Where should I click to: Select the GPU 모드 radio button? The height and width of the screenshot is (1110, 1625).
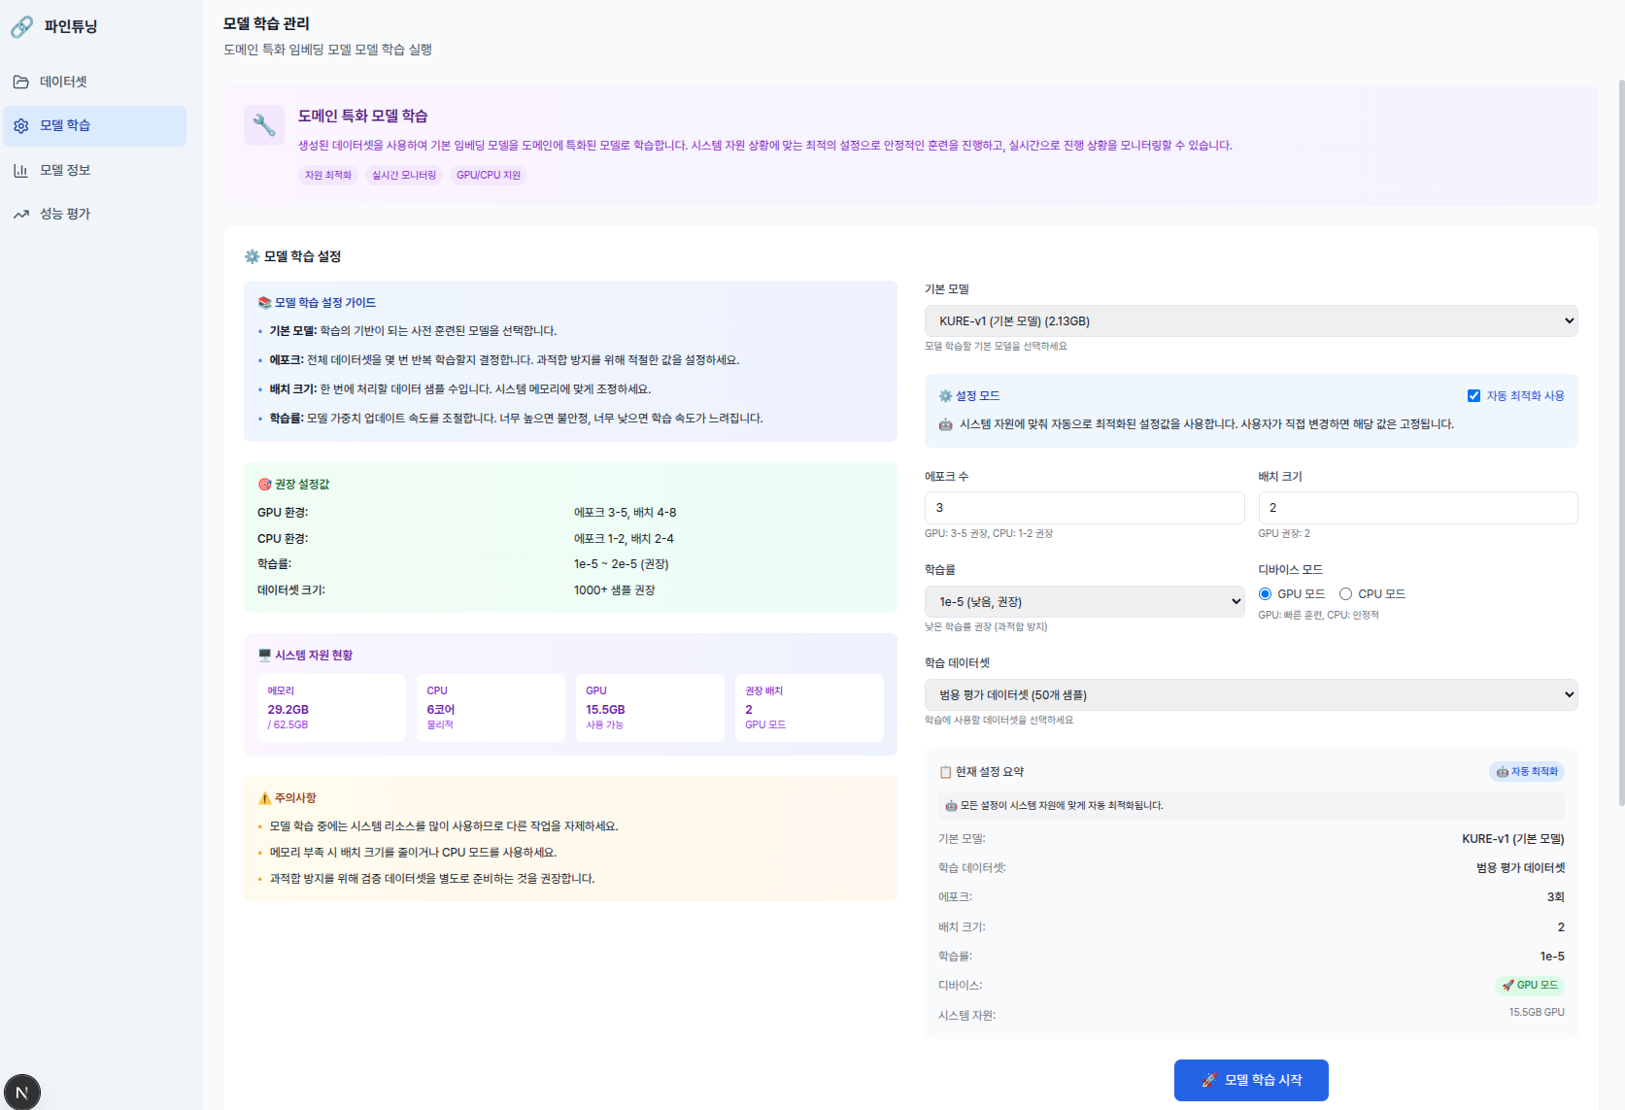click(x=1265, y=593)
